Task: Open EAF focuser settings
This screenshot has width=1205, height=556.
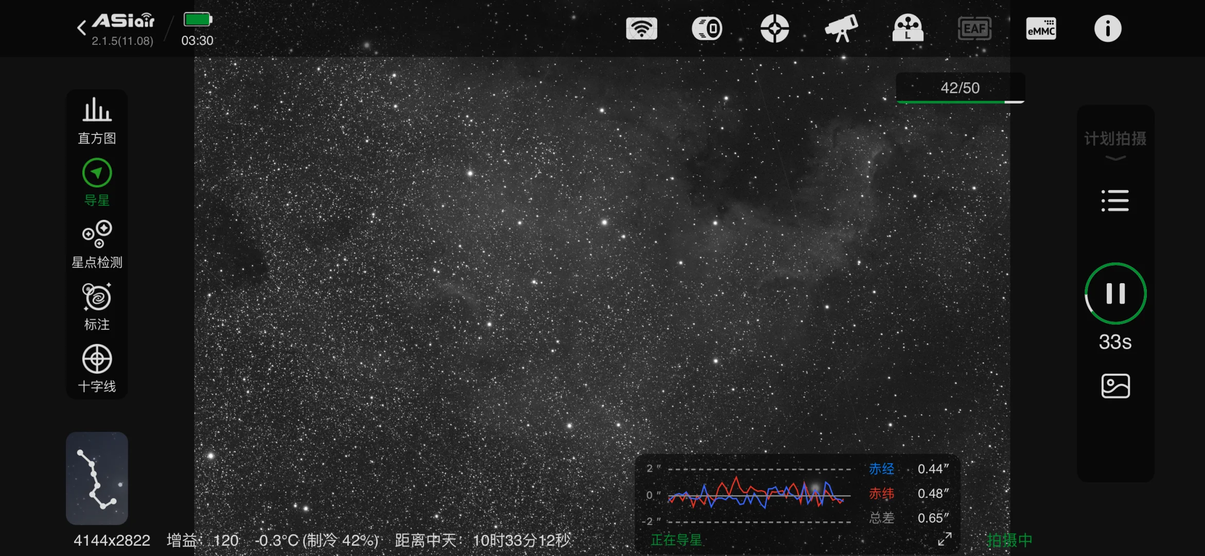Action: coord(974,28)
